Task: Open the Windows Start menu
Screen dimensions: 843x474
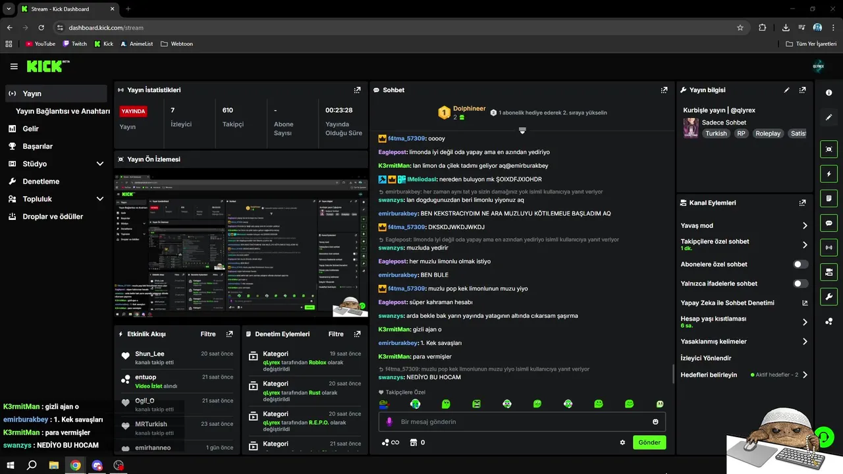Action: click(x=11, y=465)
